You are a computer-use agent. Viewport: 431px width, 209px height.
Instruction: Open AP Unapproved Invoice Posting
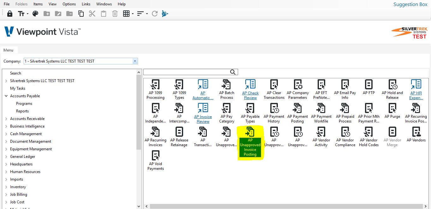pyautogui.click(x=250, y=142)
